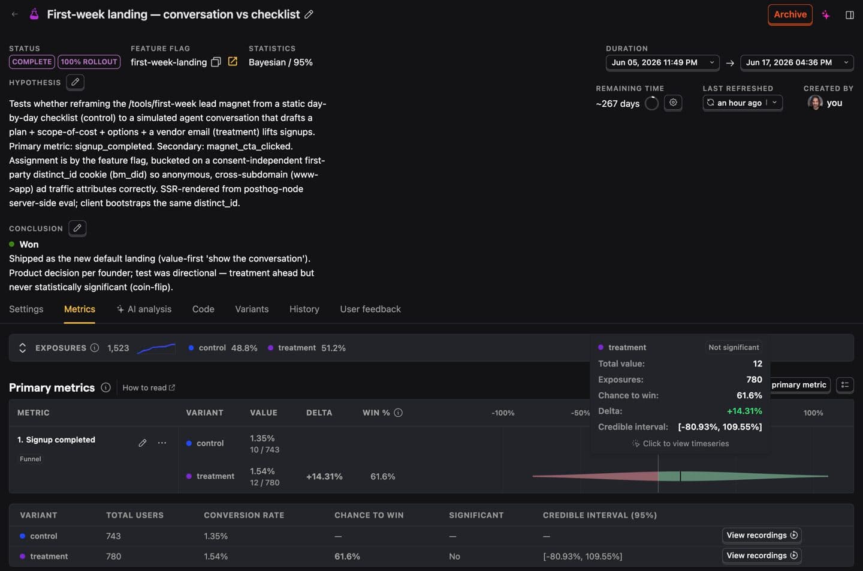Click the 'Bayesian / 95%' statistics text
Image resolution: width=863 pixels, height=571 pixels.
(x=280, y=62)
